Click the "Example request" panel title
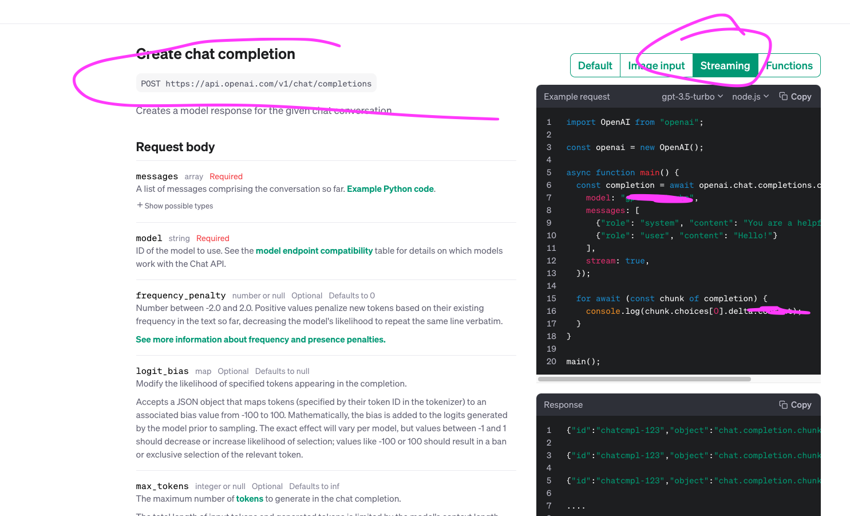Screen dimensions: 850x516 tap(577, 97)
